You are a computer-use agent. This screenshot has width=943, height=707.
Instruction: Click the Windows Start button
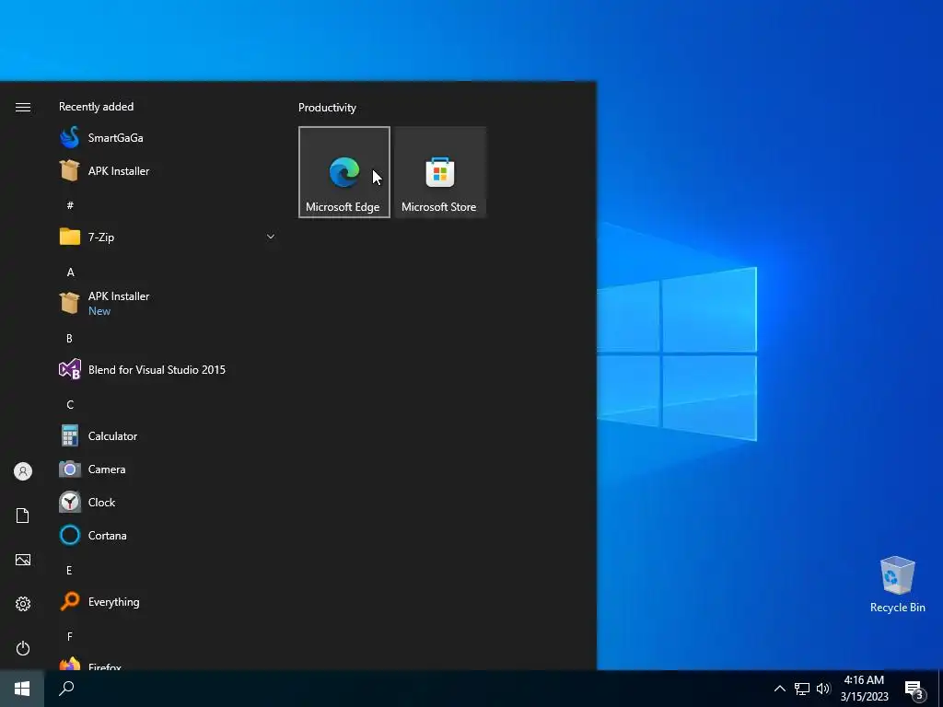pos(22,689)
